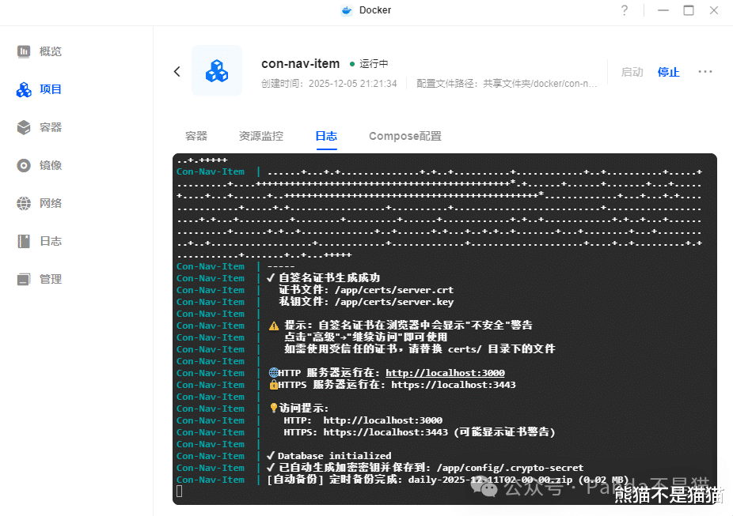
Task: Click the 管理 sidebar label
Action: 51,280
